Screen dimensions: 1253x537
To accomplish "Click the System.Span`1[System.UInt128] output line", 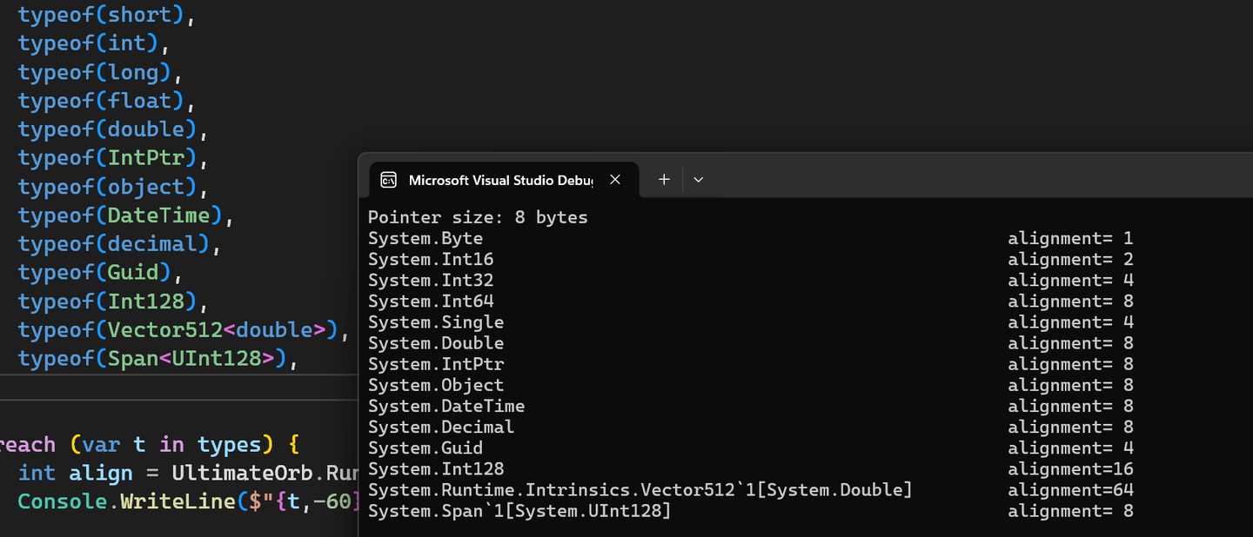I will pos(519,511).
